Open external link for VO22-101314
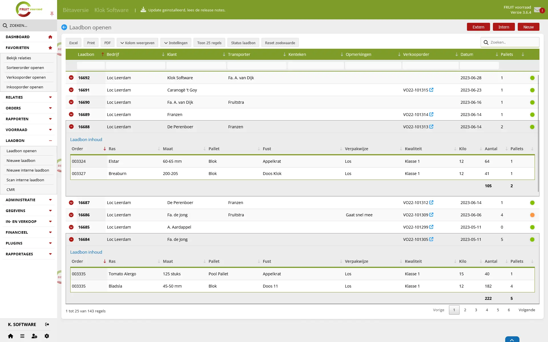The width and height of the screenshot is (548, 342). pos(431,114)
